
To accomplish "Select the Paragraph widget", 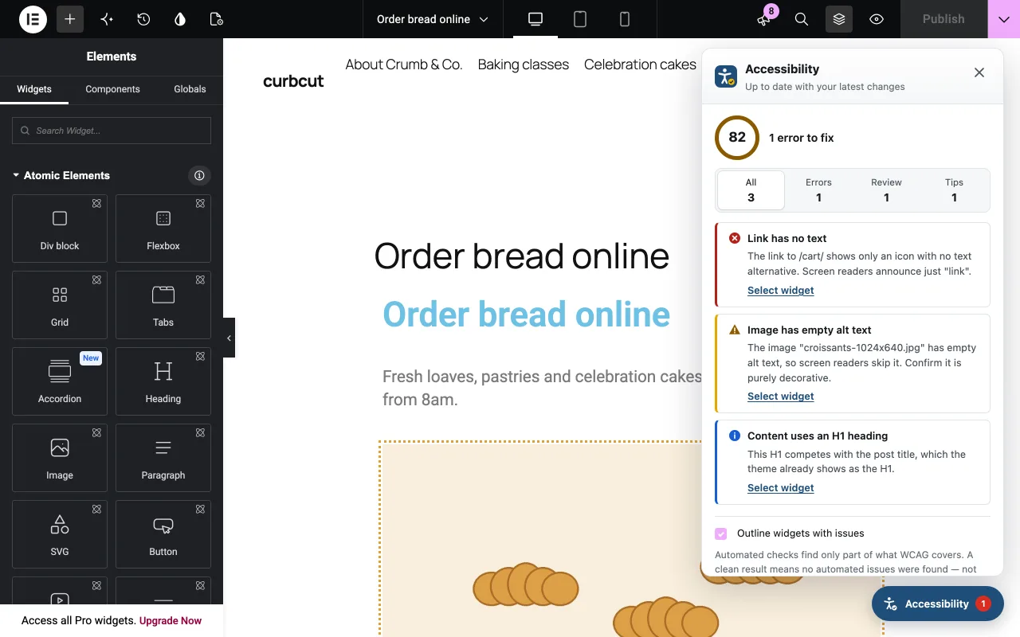I will tap(163, 458).
